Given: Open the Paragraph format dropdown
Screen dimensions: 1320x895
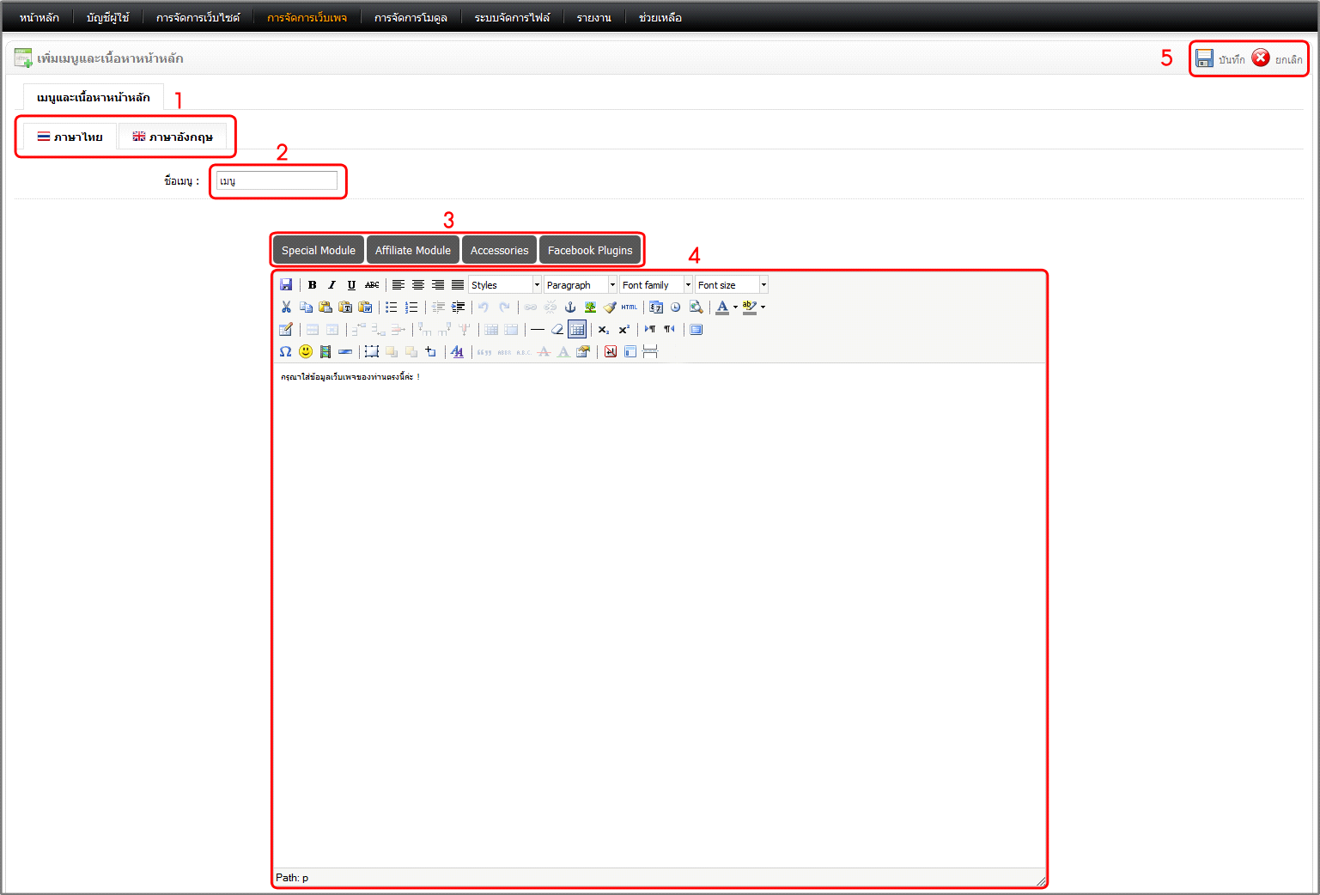Looking at the screenshot, I should coord(581,284).
